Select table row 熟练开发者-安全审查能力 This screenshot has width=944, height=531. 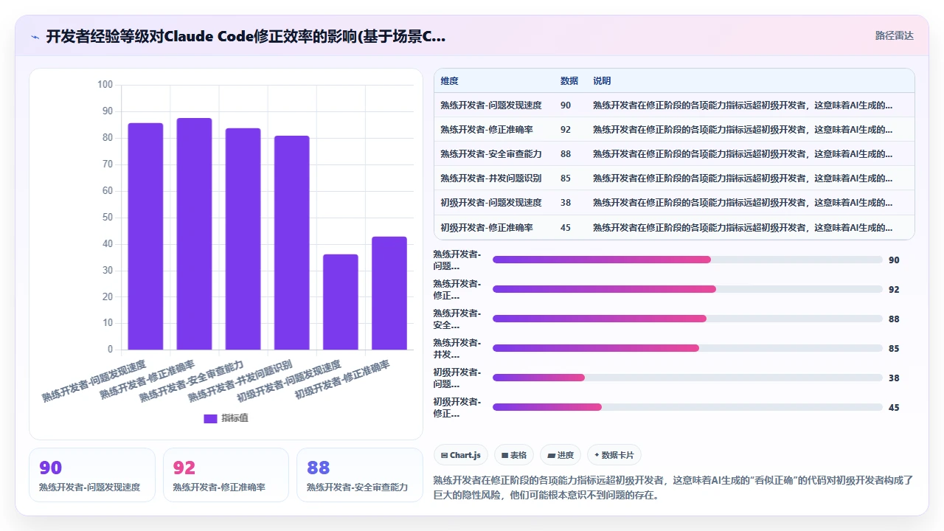pyautogui.click(x=674, y=154)
